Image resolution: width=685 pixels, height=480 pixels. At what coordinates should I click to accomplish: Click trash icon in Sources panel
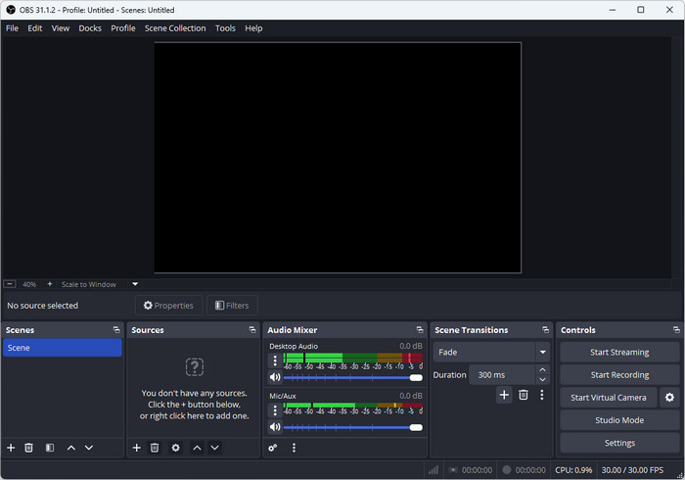[x=155, y=448]
